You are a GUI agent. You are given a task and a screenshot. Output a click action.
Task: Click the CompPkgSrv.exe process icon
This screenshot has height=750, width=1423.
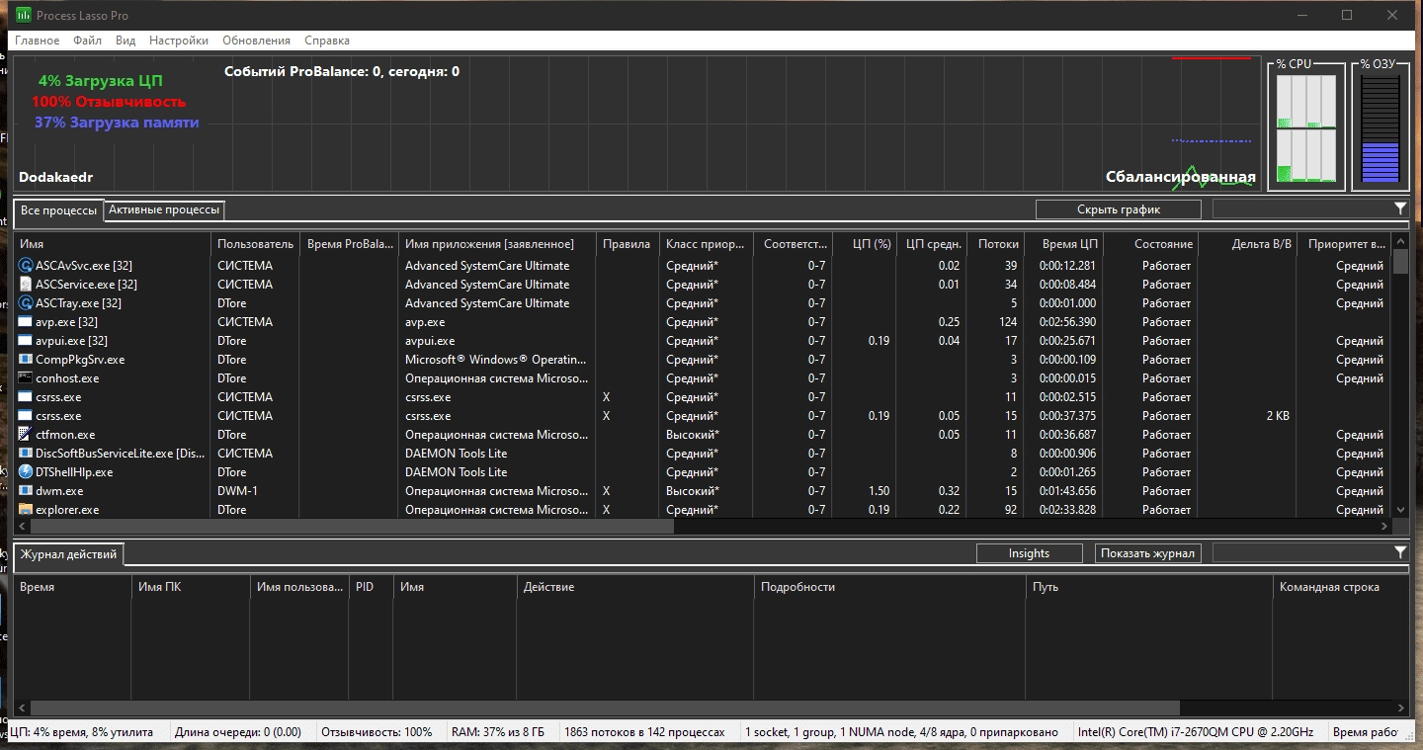(x=26, y=360)
